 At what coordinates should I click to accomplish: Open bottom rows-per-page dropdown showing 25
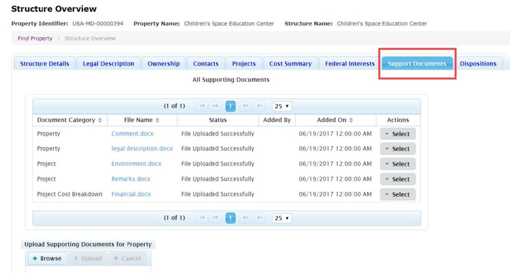[281, 218]
